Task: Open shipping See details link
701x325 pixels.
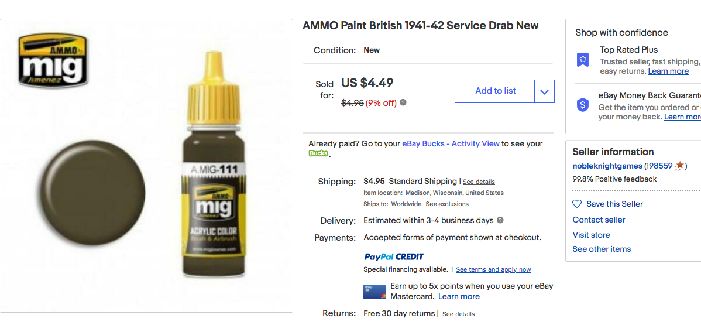Action: (x=479, y=182)
